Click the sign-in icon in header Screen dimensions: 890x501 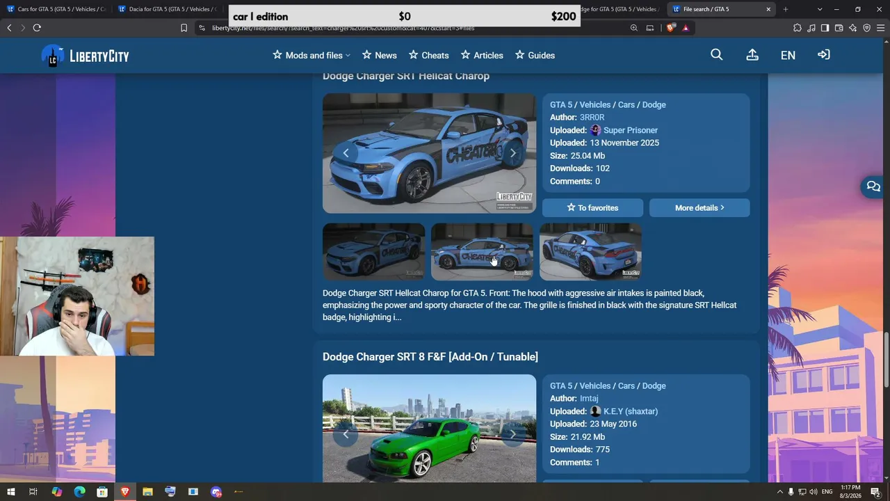coord(824,55)
